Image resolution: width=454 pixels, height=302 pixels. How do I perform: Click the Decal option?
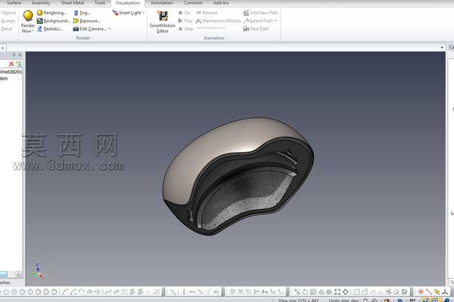pyautogui.click(x=6, y=29)
